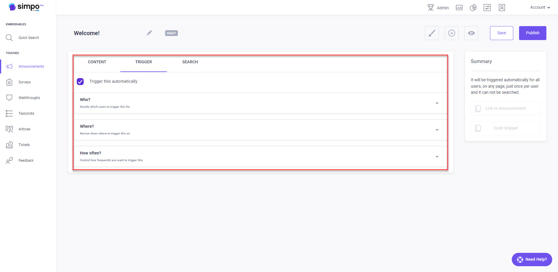The width and height of the screenshot is (558, 272).
Task: Click Code Snippet text
Action: point(506,128)
